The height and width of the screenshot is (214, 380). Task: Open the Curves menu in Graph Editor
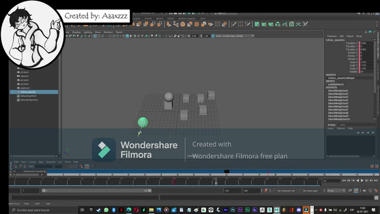(x=32, y=162)
